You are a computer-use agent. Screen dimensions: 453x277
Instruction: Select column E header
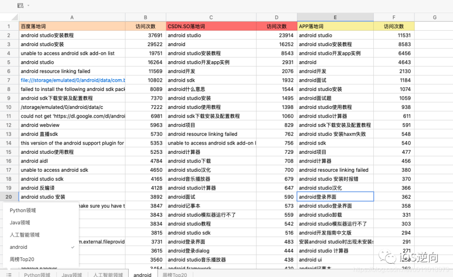[335, 17]
